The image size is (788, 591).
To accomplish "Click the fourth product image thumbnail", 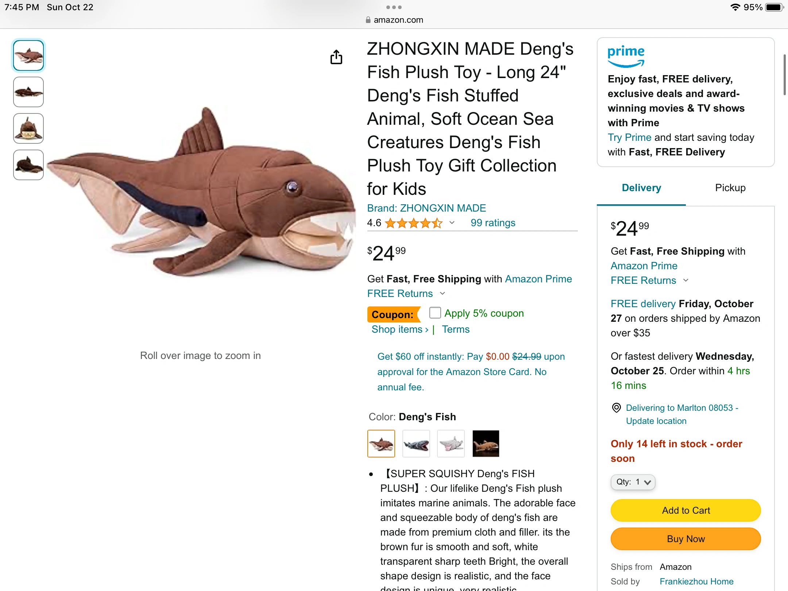I will 28,165.
